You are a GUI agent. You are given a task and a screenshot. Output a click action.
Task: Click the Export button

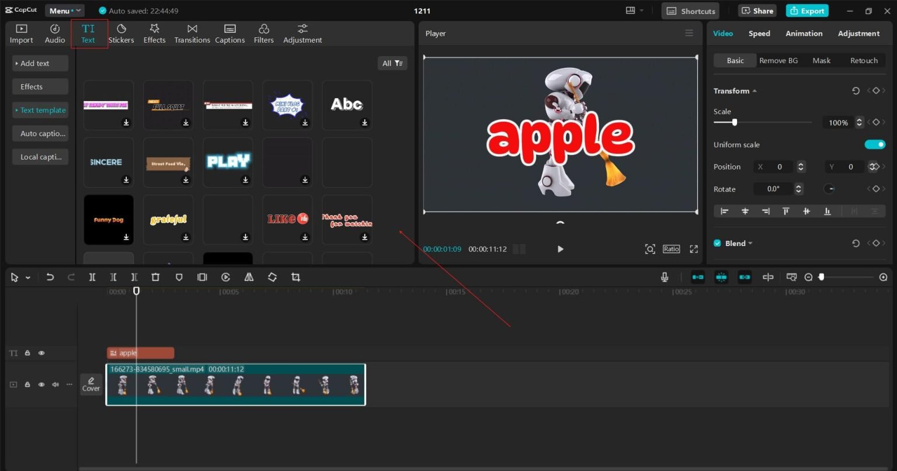pyautogui.click(x=807, y=11)
